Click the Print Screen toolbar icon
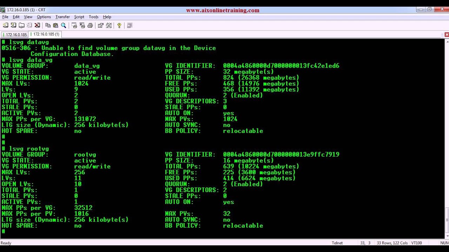 coord(74,25)
